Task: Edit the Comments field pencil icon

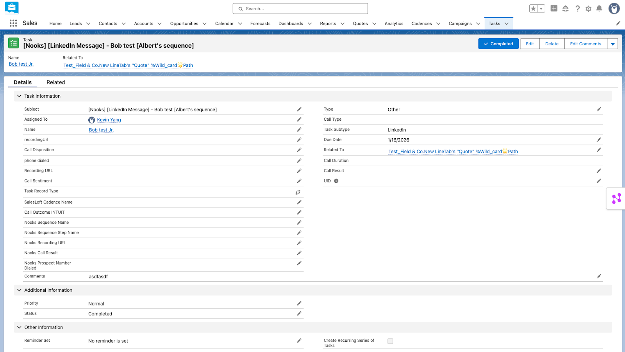Action: tap(599, 276)
